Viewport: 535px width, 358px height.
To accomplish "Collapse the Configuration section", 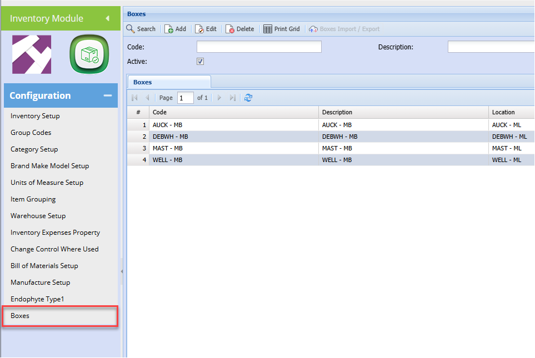I will tap(107, 95).
